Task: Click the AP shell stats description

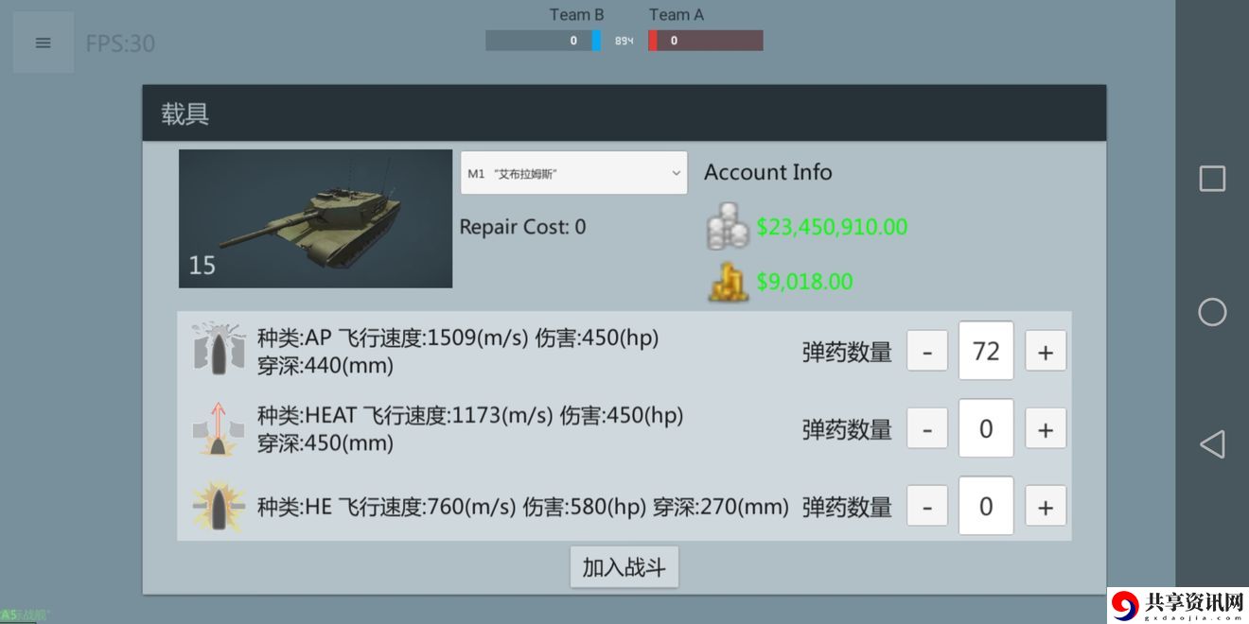Action: 458,351
